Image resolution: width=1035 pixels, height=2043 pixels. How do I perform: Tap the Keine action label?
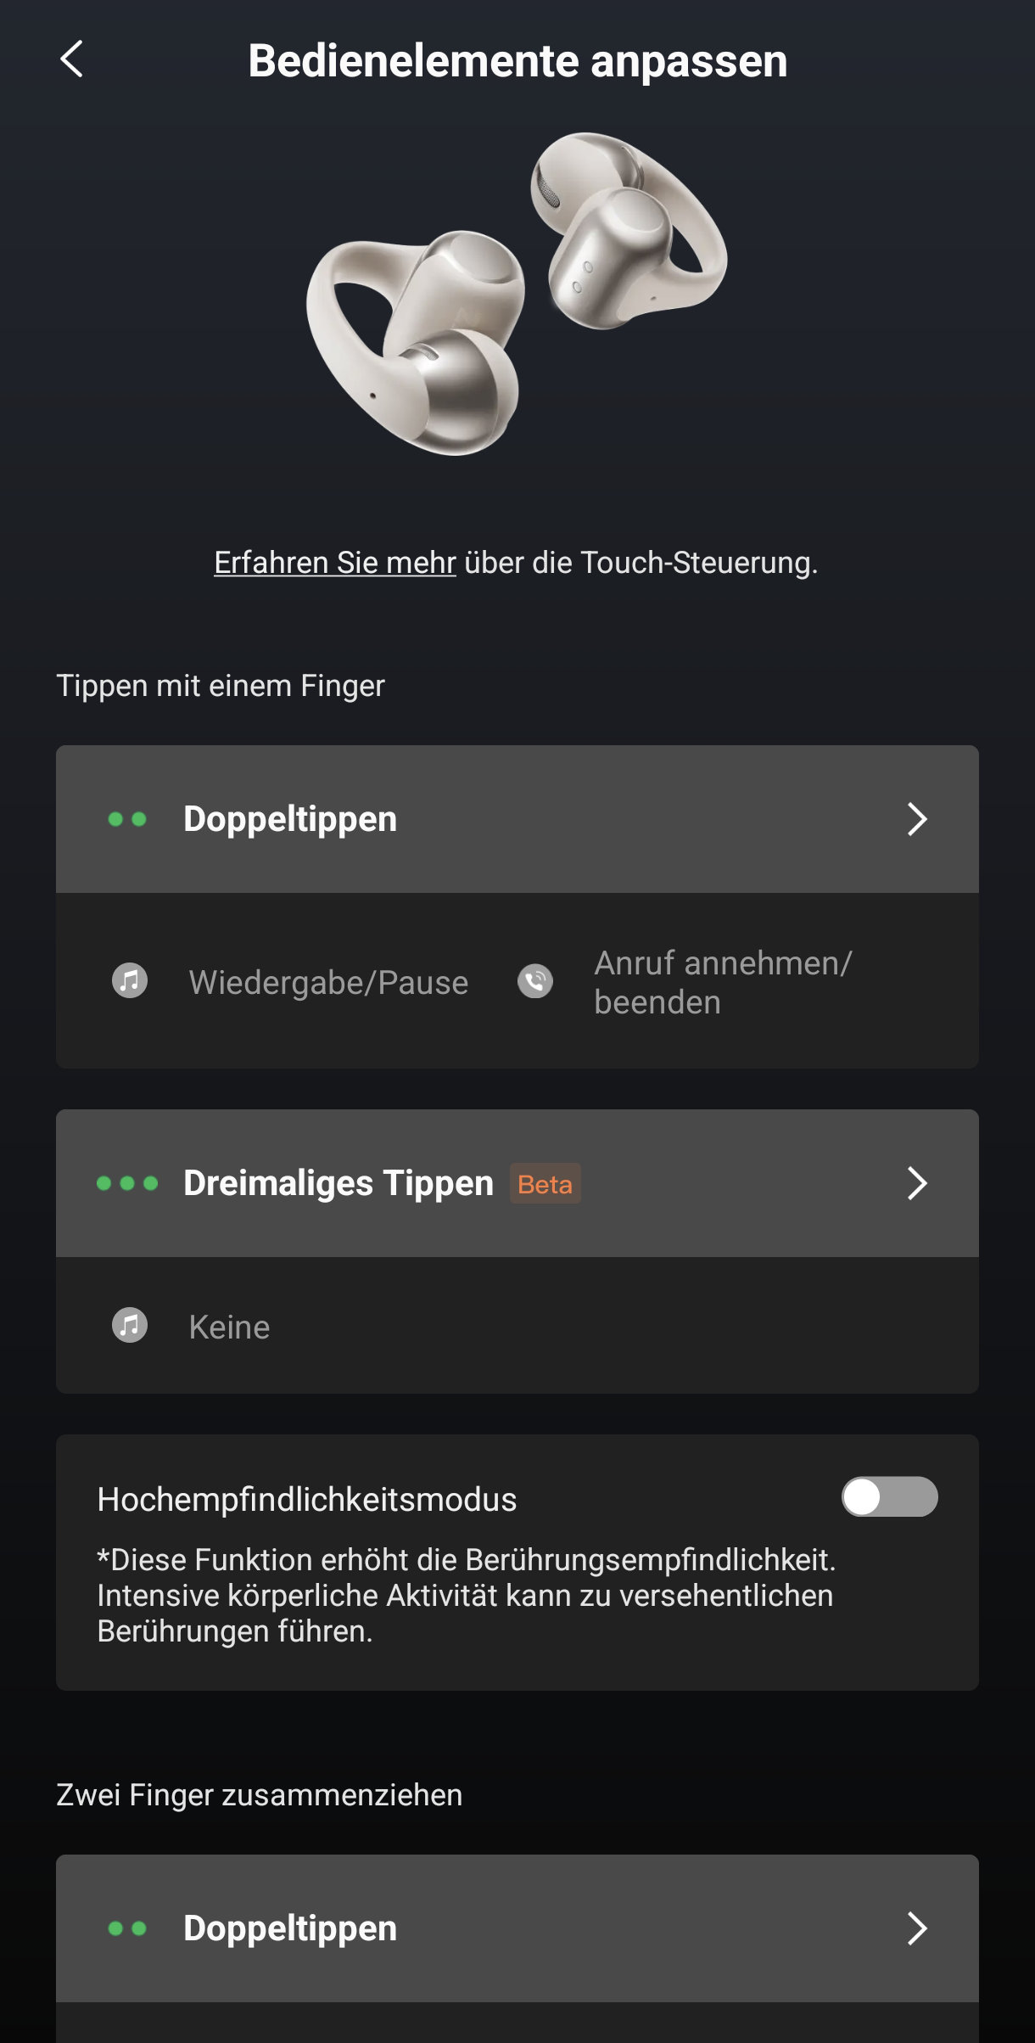pyautogui.click(x=229, y=1327)
